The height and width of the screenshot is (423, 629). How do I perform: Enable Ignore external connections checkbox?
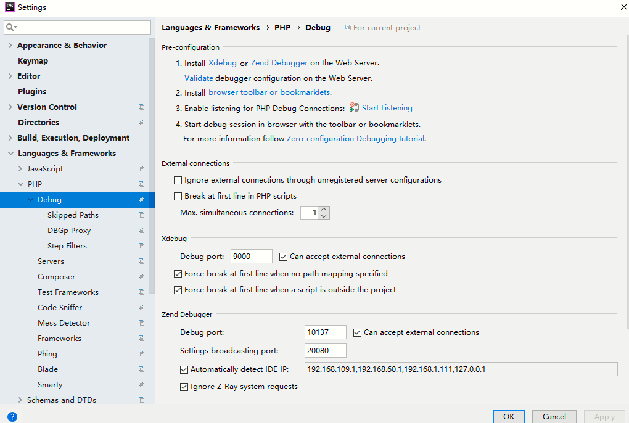tap(178, 181)
